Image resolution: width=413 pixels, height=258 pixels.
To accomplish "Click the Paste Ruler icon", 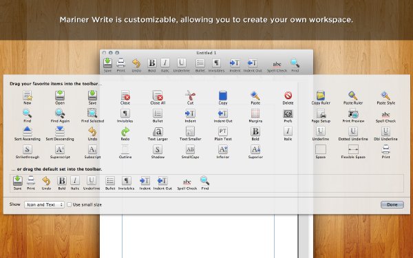I will pos(353,96).
